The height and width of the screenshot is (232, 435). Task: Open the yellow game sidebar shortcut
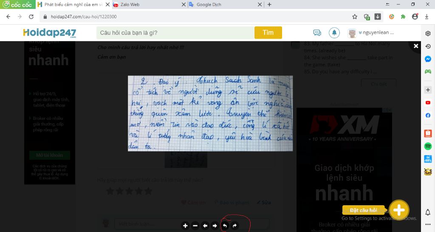pyautogui.click(x=428, y=172)
